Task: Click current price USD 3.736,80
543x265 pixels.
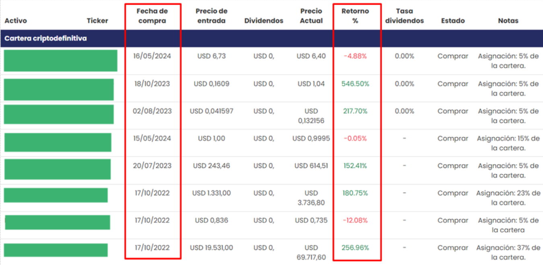Action: [x=311, y=198]
